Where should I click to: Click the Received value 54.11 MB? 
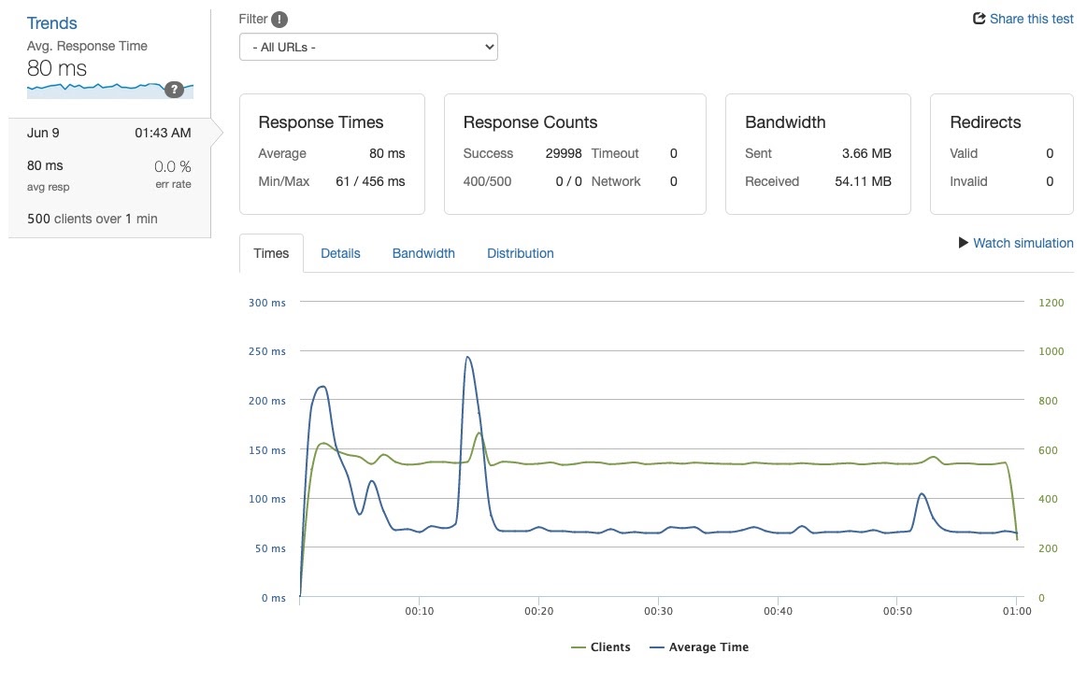863,181
